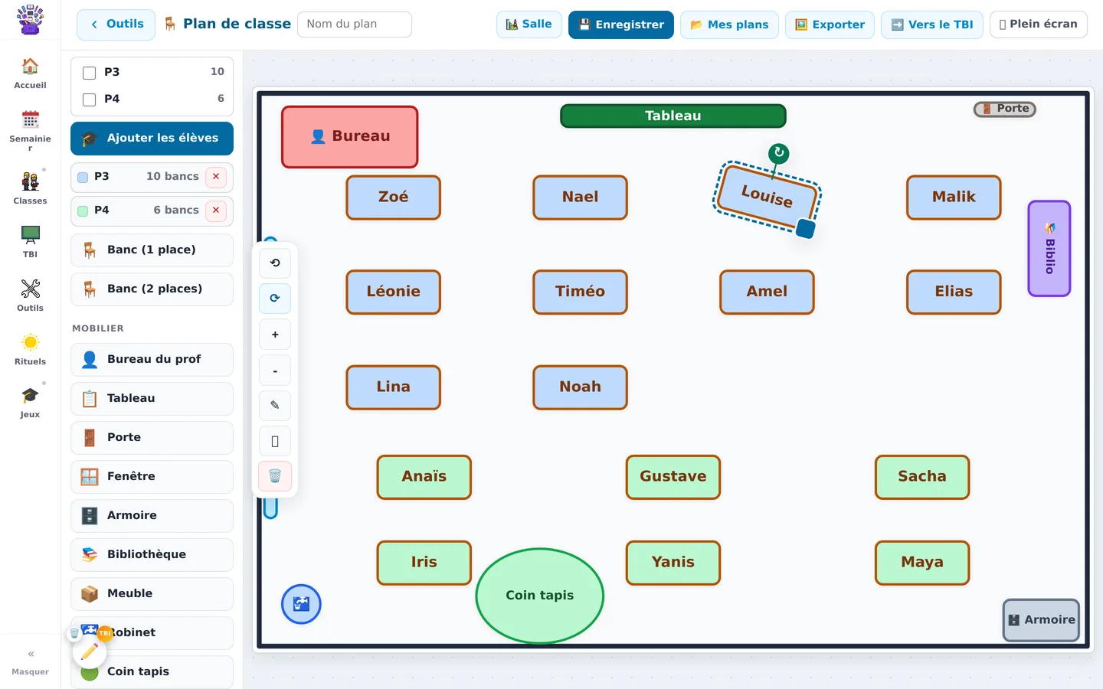The width and height of the screenshot is (1103, 689).
Task: Add a Bibliothèque from the furniture list
Action: [x=152, y=555]
